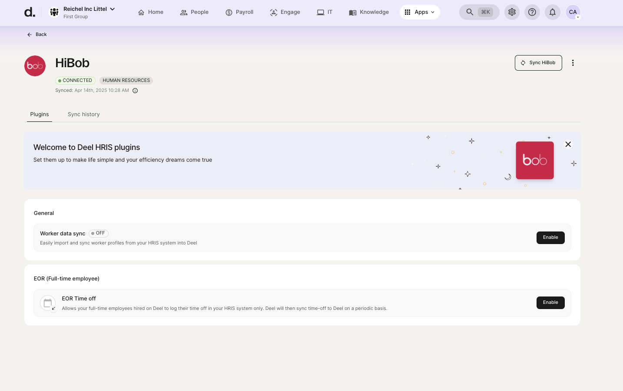Image resolution: width=623 pixels, height=391 pixels.
Task: Click the Sync HiBob button
Action: (x=538, y=63)
